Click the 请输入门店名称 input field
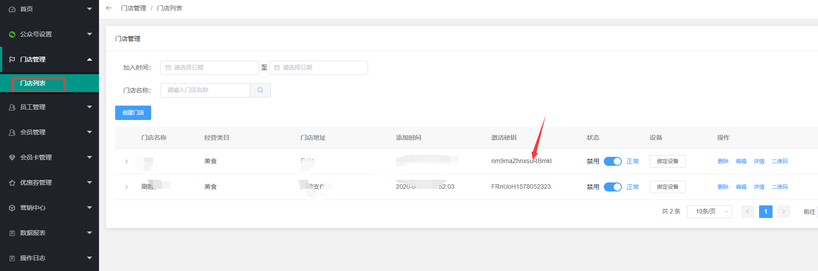 tap(205, 90)
